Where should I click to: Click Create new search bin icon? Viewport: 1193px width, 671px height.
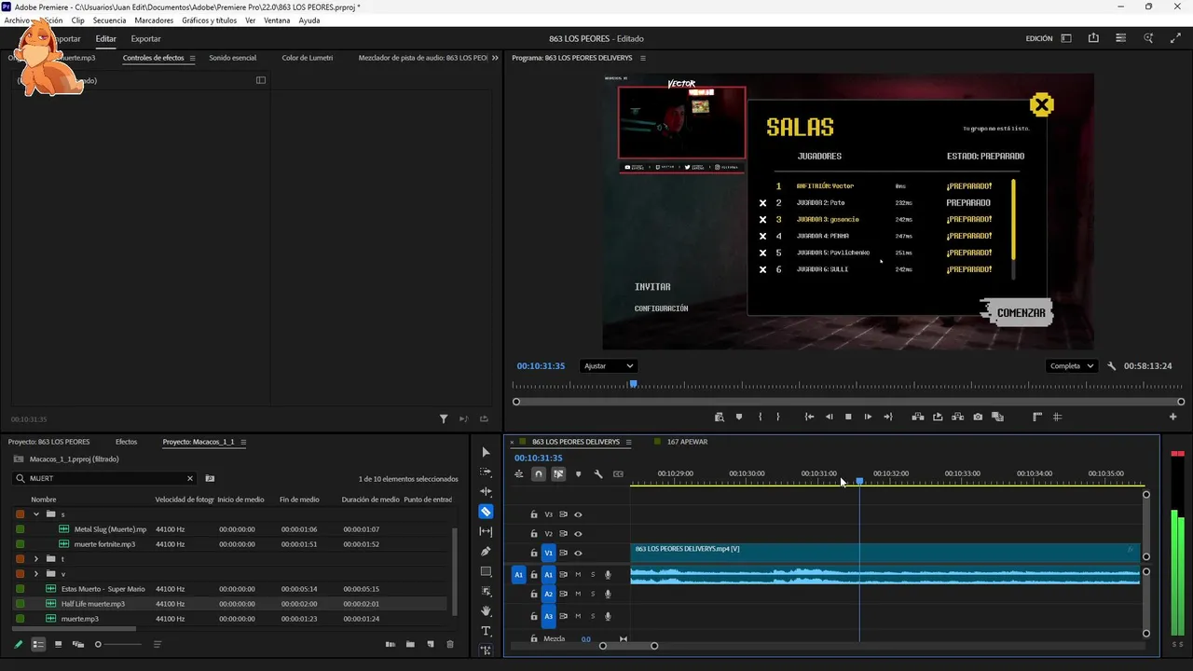point(210,478)
